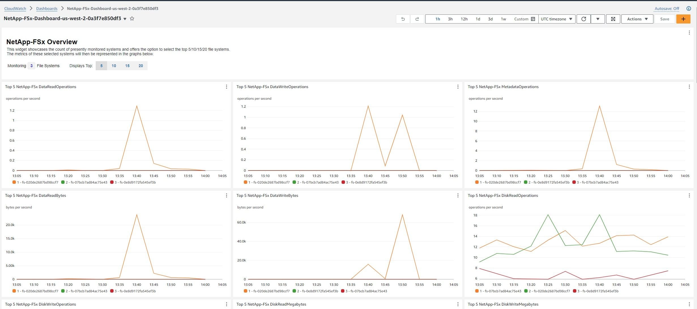The height and width of the screenshot is (309, 697).
Task: Switch the time range to 3h
Action: tap(450, 19)
